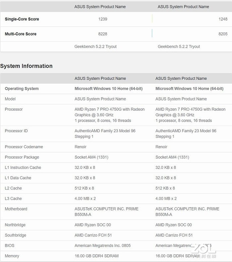
Task: Click the L1 Instruction Cache label
Action: pyautogui.click(x=23, y=168)
